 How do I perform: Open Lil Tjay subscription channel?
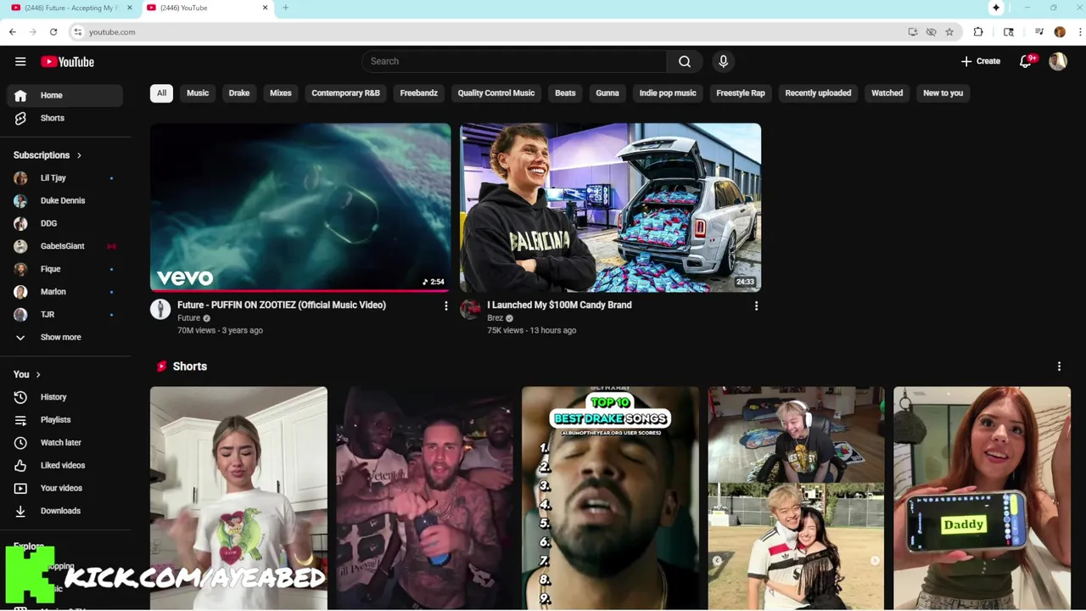click(x=64, y=178)
